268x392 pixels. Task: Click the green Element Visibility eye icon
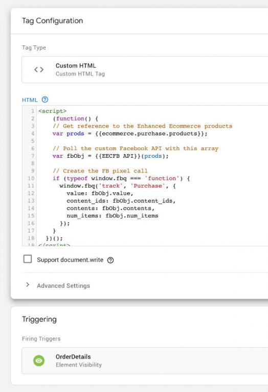pyautogui.click(x=39, y=360)
